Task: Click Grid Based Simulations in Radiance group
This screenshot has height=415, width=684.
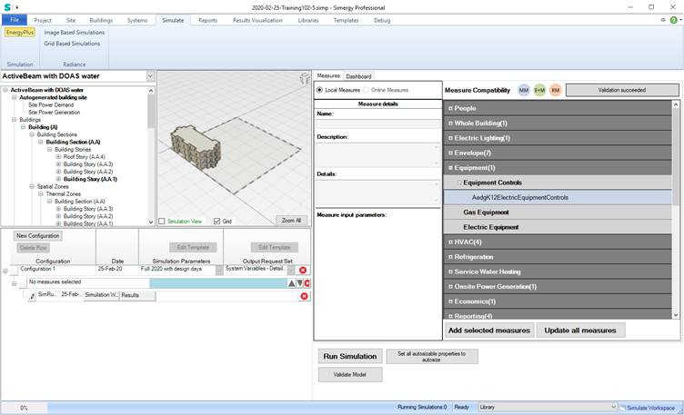Action: tap(72, 44)
